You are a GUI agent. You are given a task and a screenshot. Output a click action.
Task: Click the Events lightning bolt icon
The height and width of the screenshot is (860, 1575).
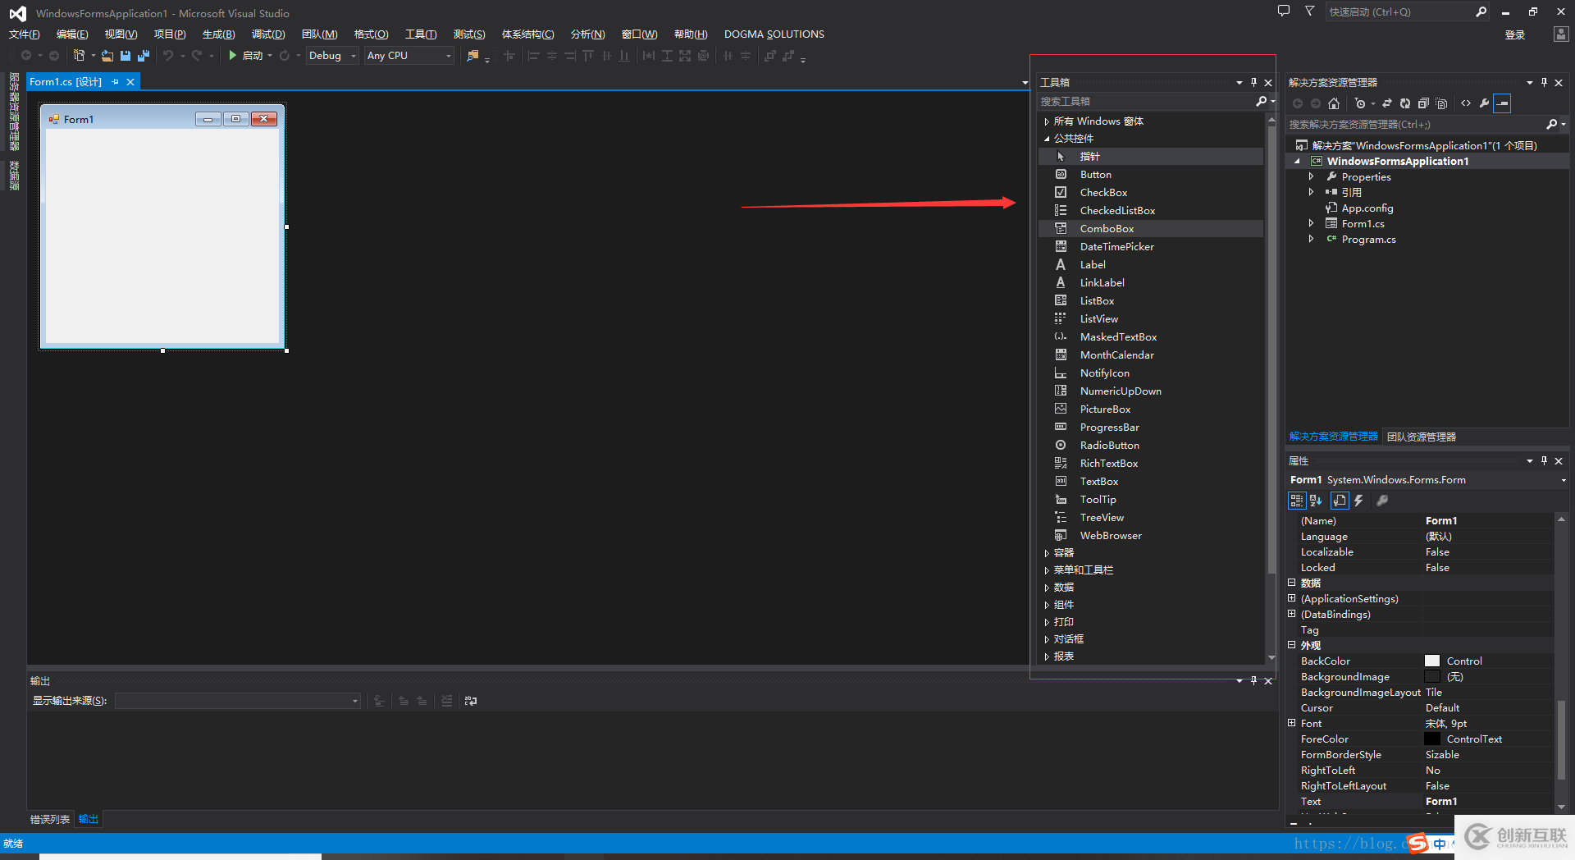tap(1359, 501)
